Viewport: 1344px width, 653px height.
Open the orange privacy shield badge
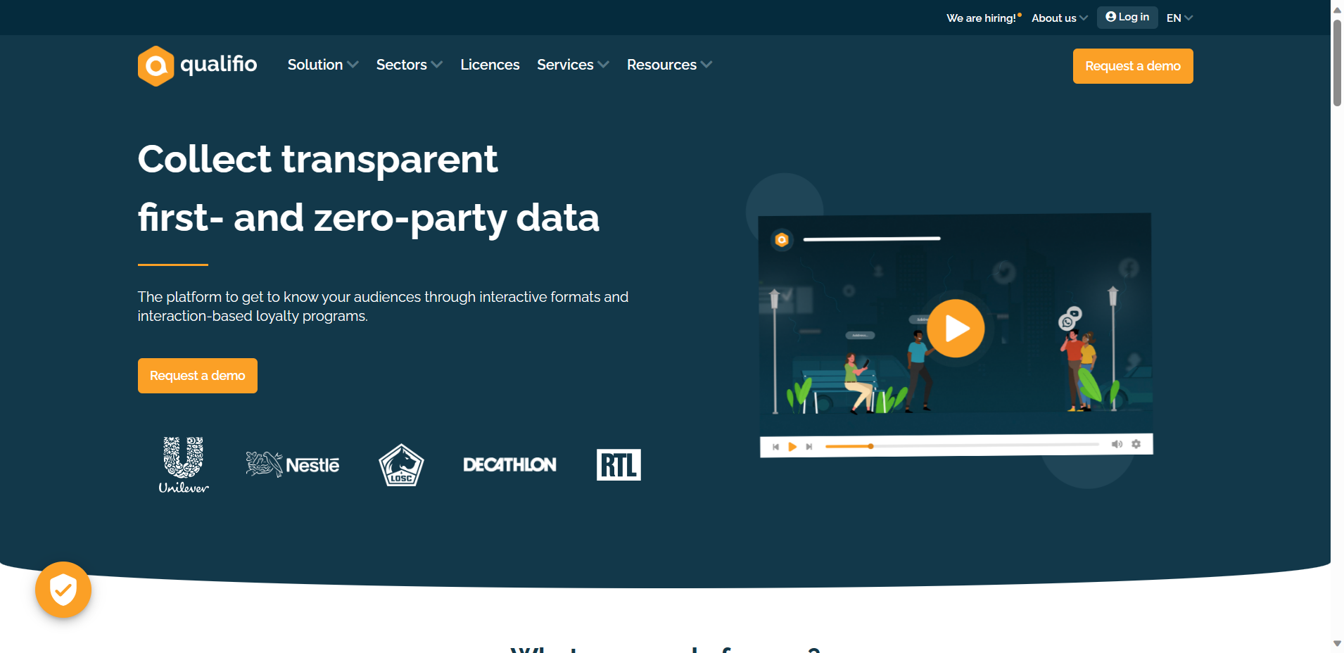click(x=63, y=590)
